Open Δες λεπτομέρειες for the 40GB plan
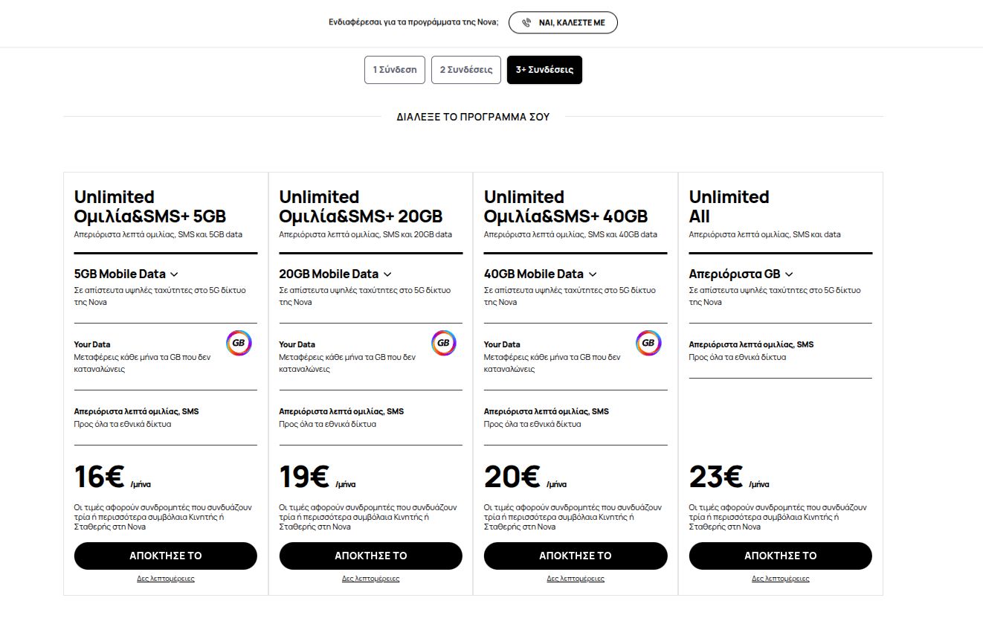The width and height of the screenshot is (983, 624). [576, 579]
